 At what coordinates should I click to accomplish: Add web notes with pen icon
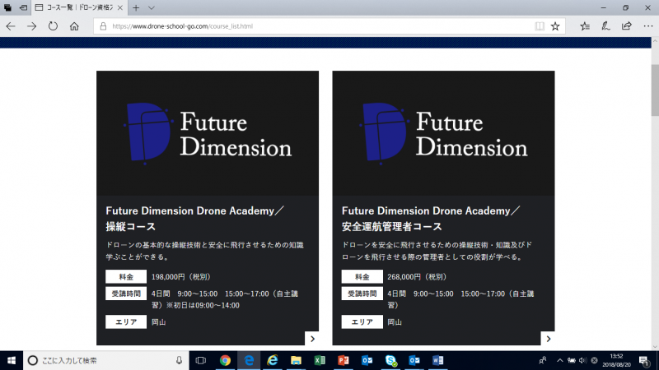tap(605, 26)
